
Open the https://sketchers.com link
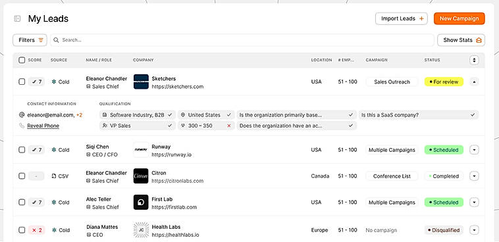[x=178, y=87]
